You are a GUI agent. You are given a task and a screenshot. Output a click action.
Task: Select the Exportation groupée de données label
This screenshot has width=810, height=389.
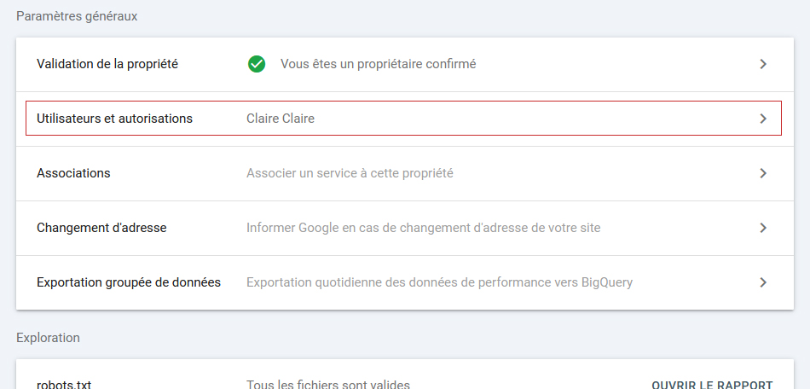(129, 282)
